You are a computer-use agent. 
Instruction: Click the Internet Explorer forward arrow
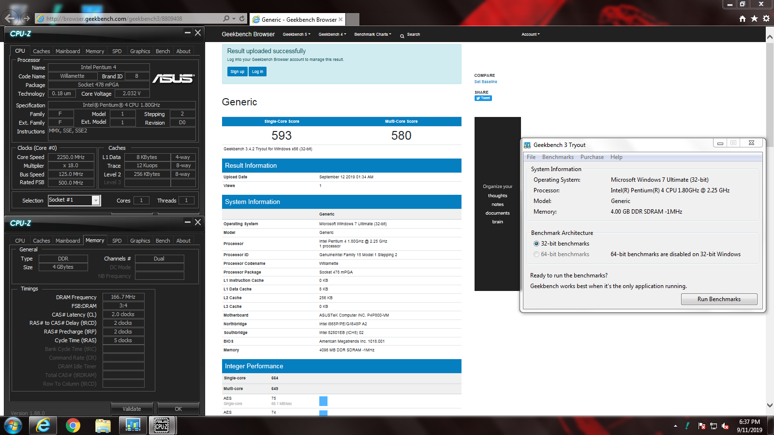pyautogui.click(x=26, y=18)
